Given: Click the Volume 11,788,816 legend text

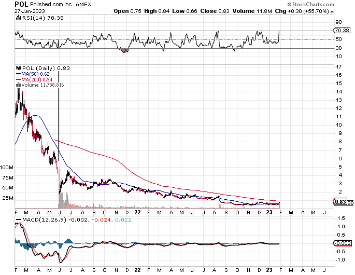Looking at the screenshot, I should [42, 85].
